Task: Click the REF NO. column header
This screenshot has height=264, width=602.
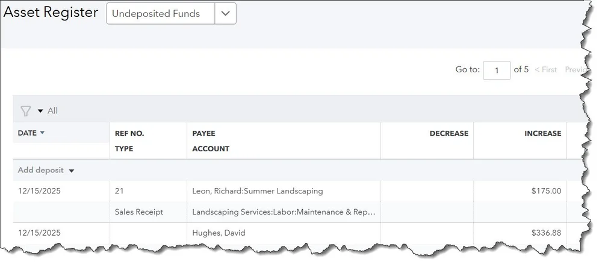Action: (x=129, y=133)
